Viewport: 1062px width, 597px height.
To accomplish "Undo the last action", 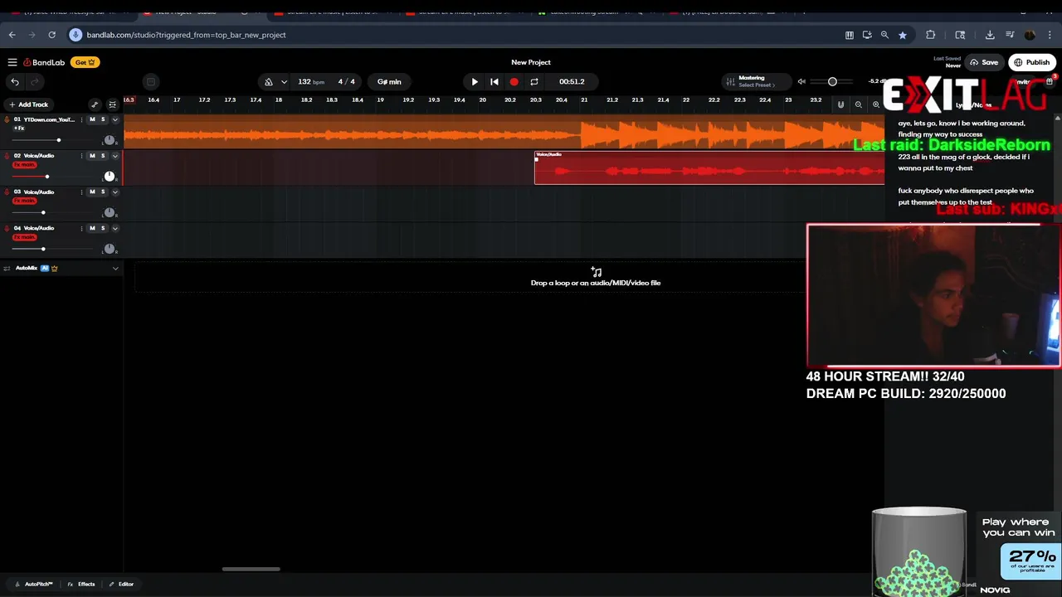I will (15, 81).
